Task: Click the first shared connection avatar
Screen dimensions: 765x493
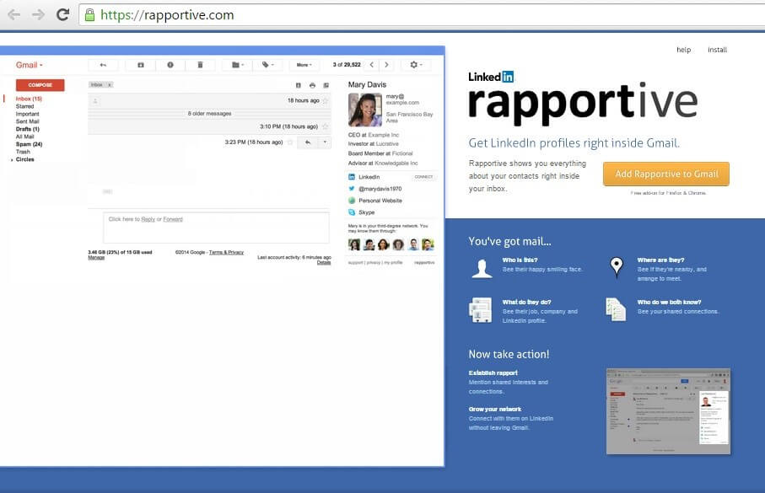Action: [354, 244]
